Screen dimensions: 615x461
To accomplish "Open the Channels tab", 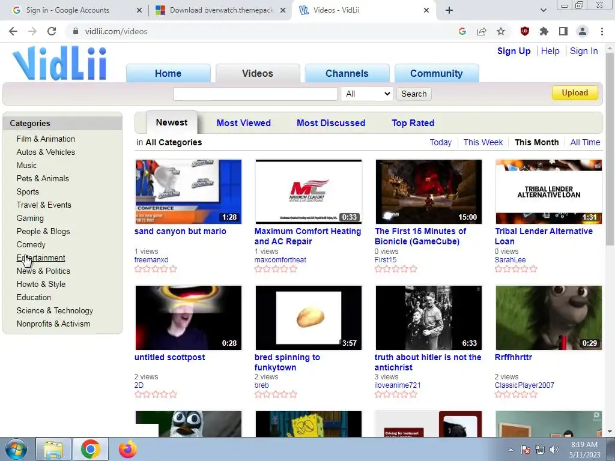I will click(x=347, y=73).
